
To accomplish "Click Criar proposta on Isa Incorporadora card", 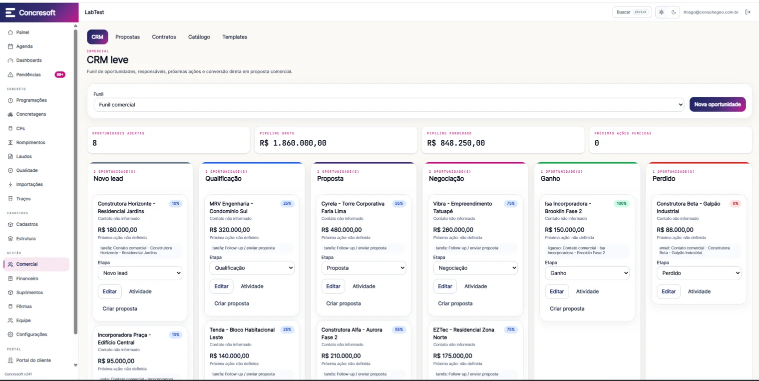I will point(567,309).
